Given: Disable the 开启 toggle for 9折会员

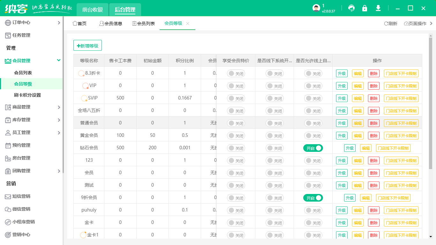Looking at the screenshot, I should tap(313, 198).
